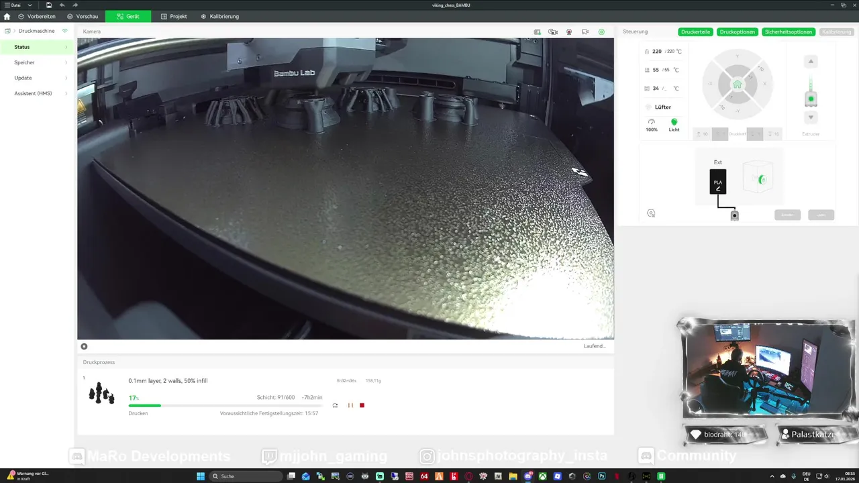Viewport: 859px width, 483px height.
Task: Open Photoshop from the taskbar
Action: [x=602, y=476]
